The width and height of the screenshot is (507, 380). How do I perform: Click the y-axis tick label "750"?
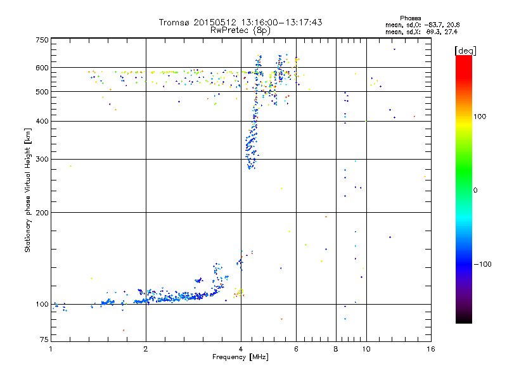tap(42, 40)
